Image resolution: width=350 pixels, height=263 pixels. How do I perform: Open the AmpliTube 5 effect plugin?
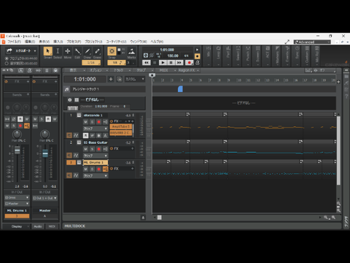pyautogui.click(x=121, y=126)
